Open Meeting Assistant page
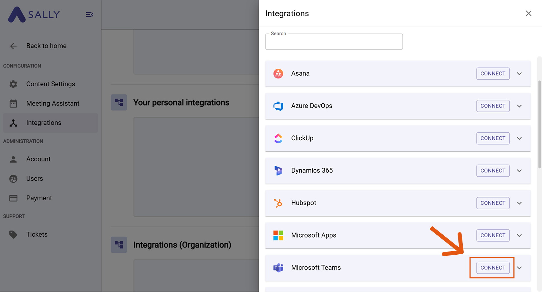The width and height of the screenshot is (542, 292). [50, 104]
